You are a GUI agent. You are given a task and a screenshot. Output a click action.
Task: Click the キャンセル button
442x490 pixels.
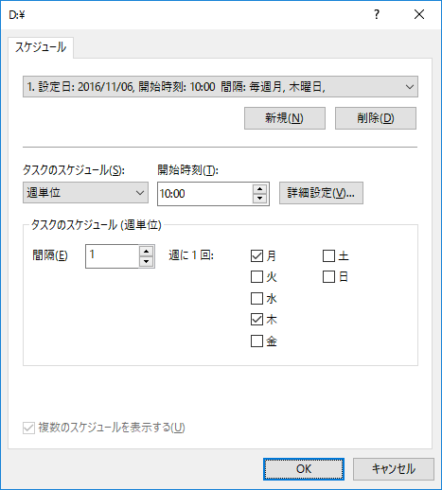[x=394, y=469]
